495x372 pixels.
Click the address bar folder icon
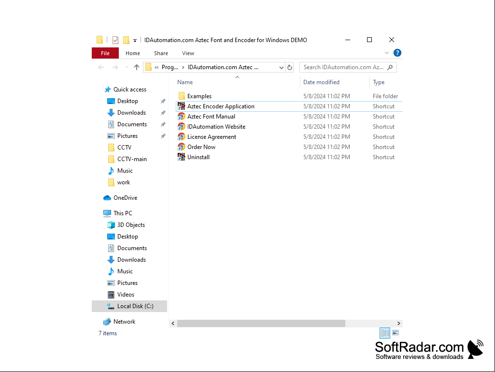pos(148,67)
